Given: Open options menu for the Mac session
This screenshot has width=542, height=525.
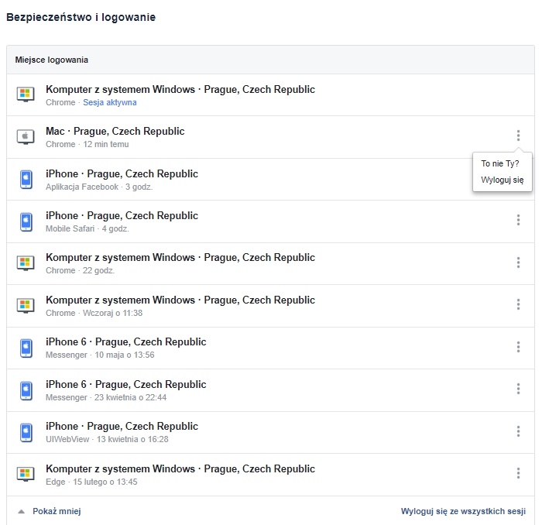Looking at the screenshot, I should pos(518,136).
